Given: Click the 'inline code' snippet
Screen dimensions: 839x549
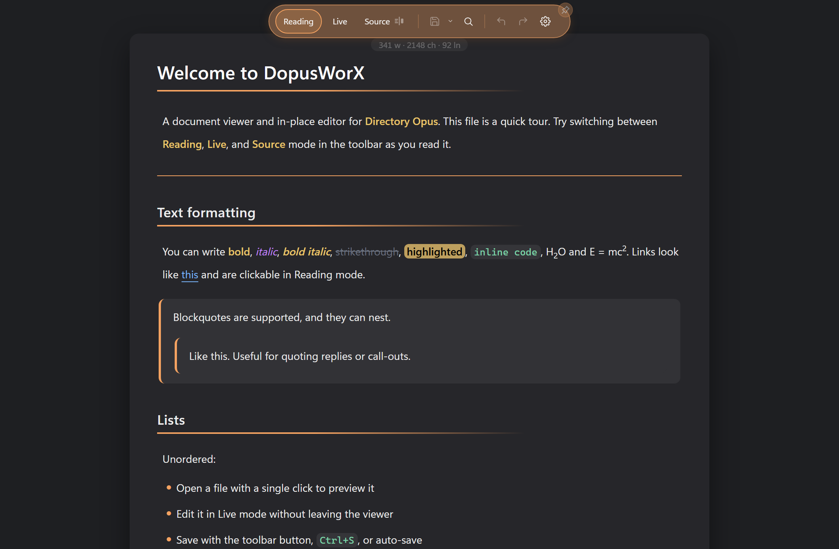Looking at the screenshot, I should pos(505,252).
